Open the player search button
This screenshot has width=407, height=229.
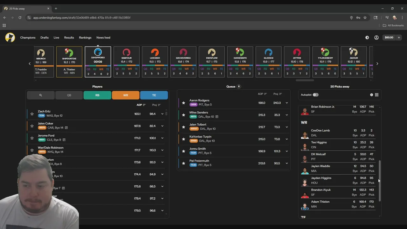coord(41,95)
